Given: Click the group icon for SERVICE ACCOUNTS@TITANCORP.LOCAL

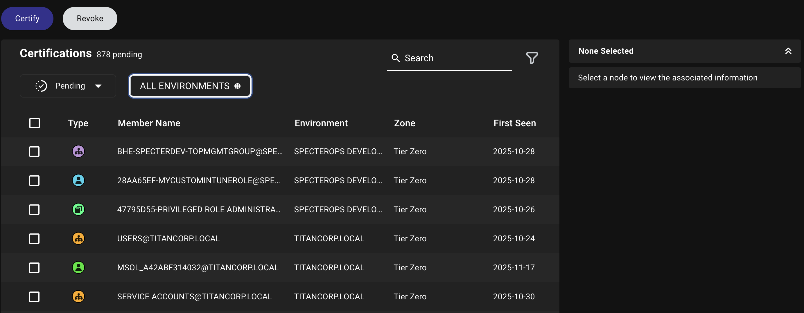Looking at the screenshot, I should [78, 296].
